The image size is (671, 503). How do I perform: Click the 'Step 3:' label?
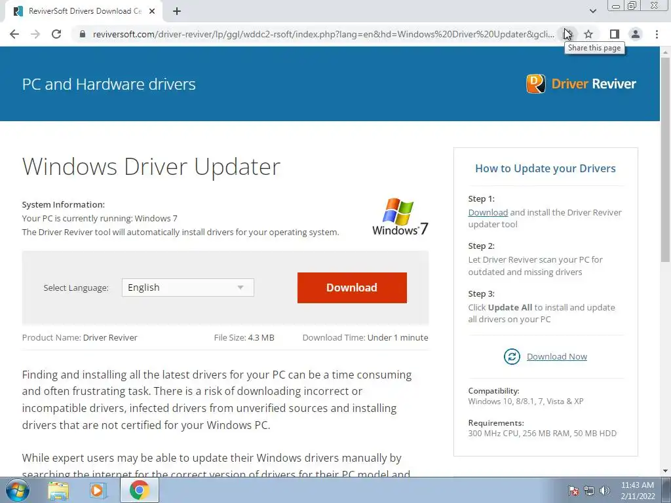click(x=482, y=293)
